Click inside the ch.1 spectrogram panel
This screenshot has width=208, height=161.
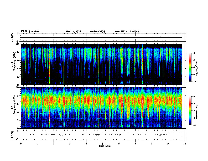click(101, 64)
